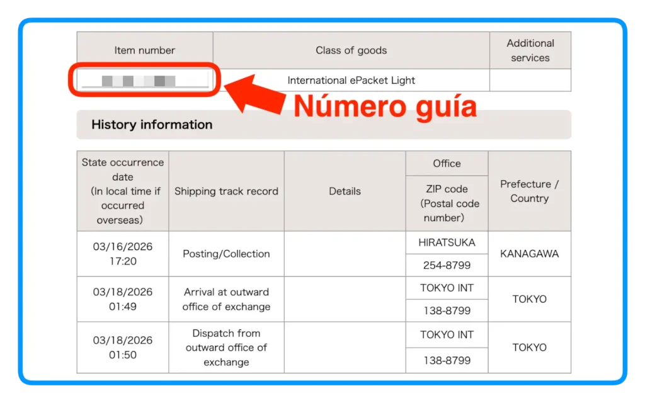Click the "Class of goods" column header
Screen dimensions: 645x403
click(x=351, y=50)
